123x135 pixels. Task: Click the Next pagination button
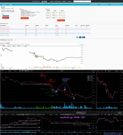pos(84,37)
